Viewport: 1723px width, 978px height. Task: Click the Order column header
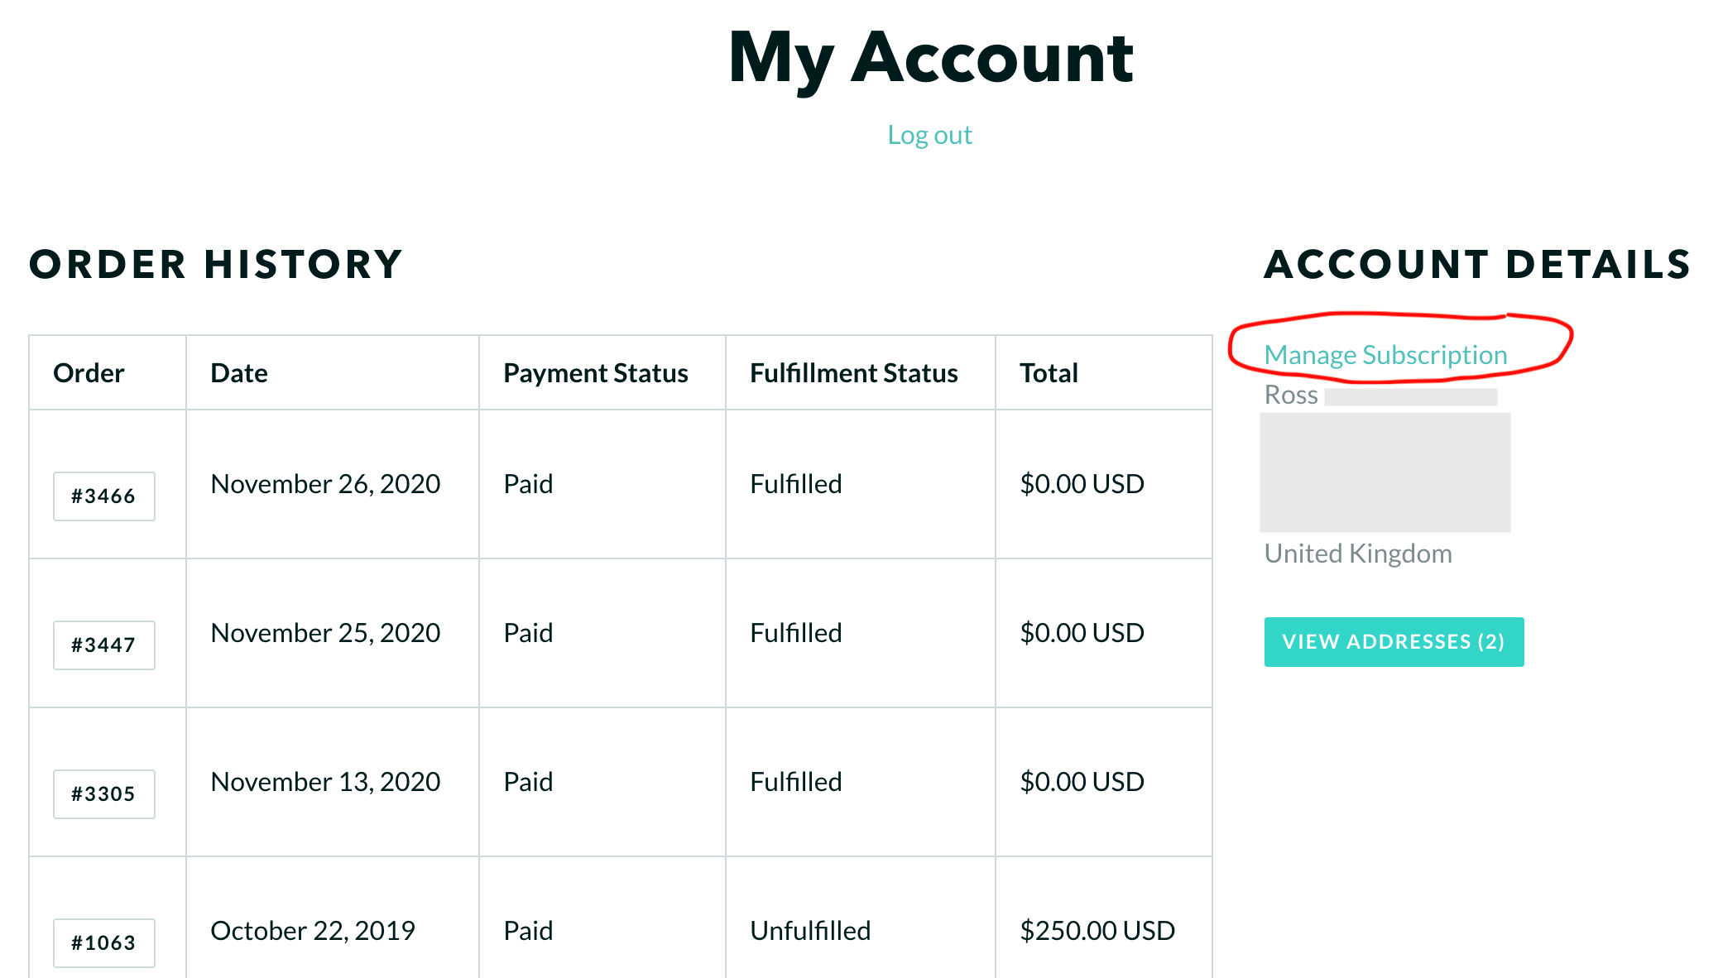coord(89,373)
